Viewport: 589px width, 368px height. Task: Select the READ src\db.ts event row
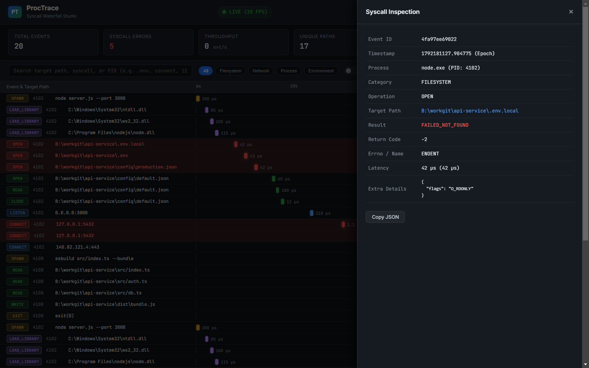tap(178, 293)
